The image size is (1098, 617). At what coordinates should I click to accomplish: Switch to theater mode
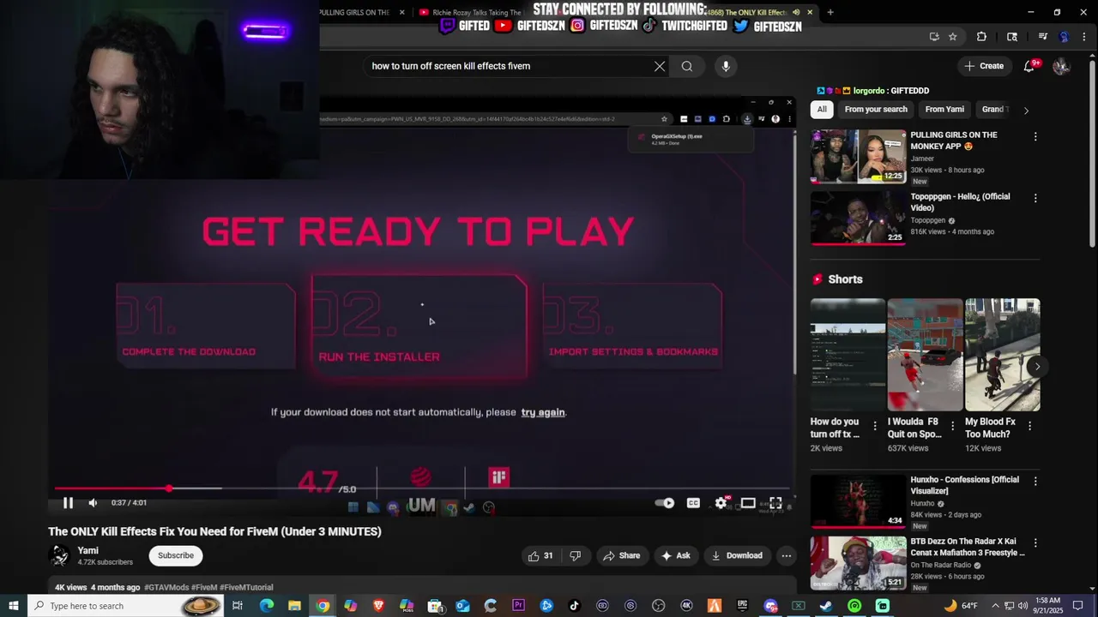coord(748,503)
